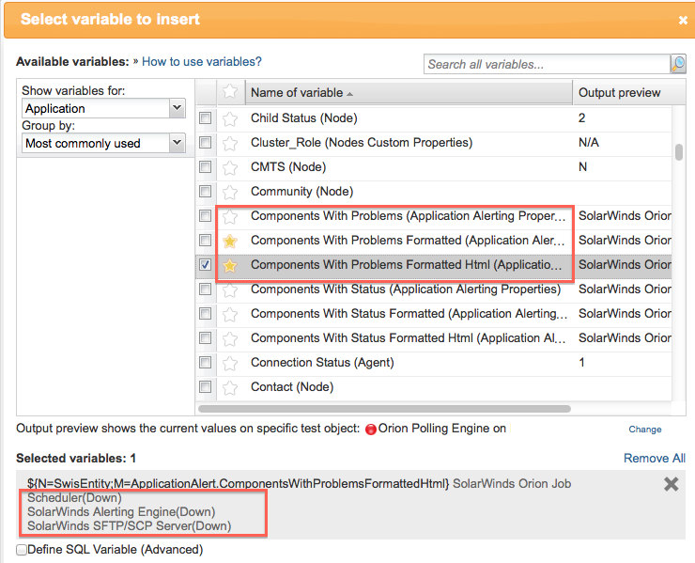Check Components With Status Formatted (Application Alerting... checkbox
This screenshot has width=695, height=563.
tap(206, 313)
